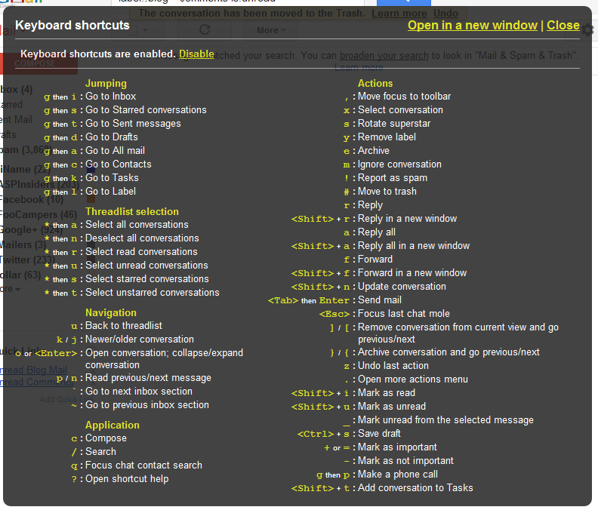Image resolution: width=598 pixels, height=510 pixels.
Task: Click 'Open more actions menu' entry
Action: coord(413,379)
